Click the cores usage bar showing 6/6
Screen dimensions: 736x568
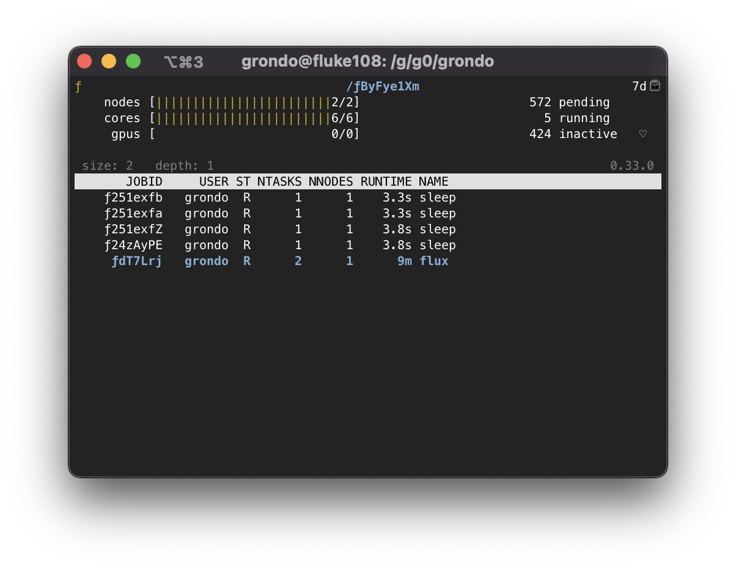(x=255, y=118)
